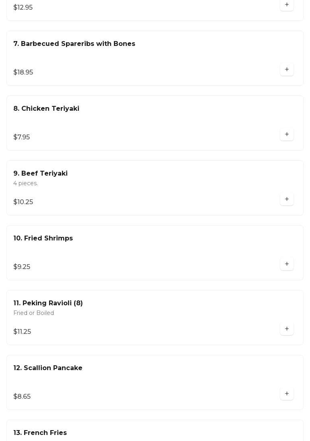Click the $18.95 spareribs price
The image size is (310, 441).
[23, 72]
